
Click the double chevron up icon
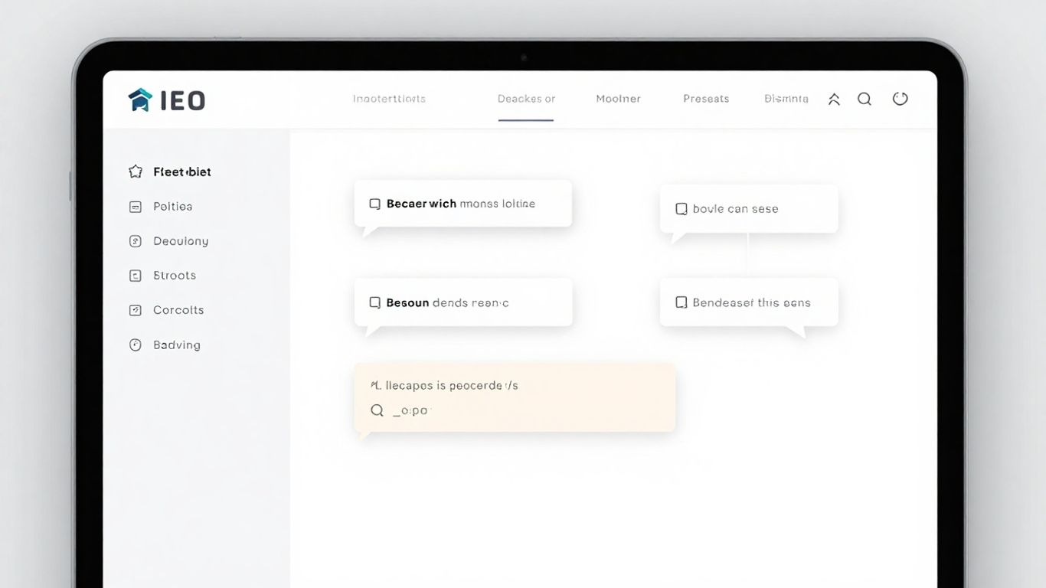point(834,100)
